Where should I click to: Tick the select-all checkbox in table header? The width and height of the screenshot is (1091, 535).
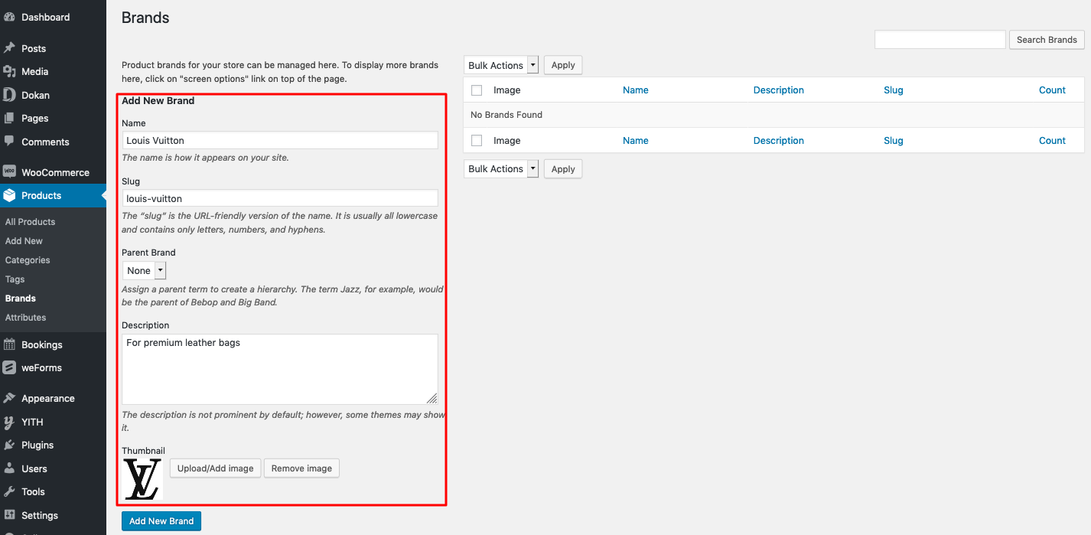[x=477, y=90]
